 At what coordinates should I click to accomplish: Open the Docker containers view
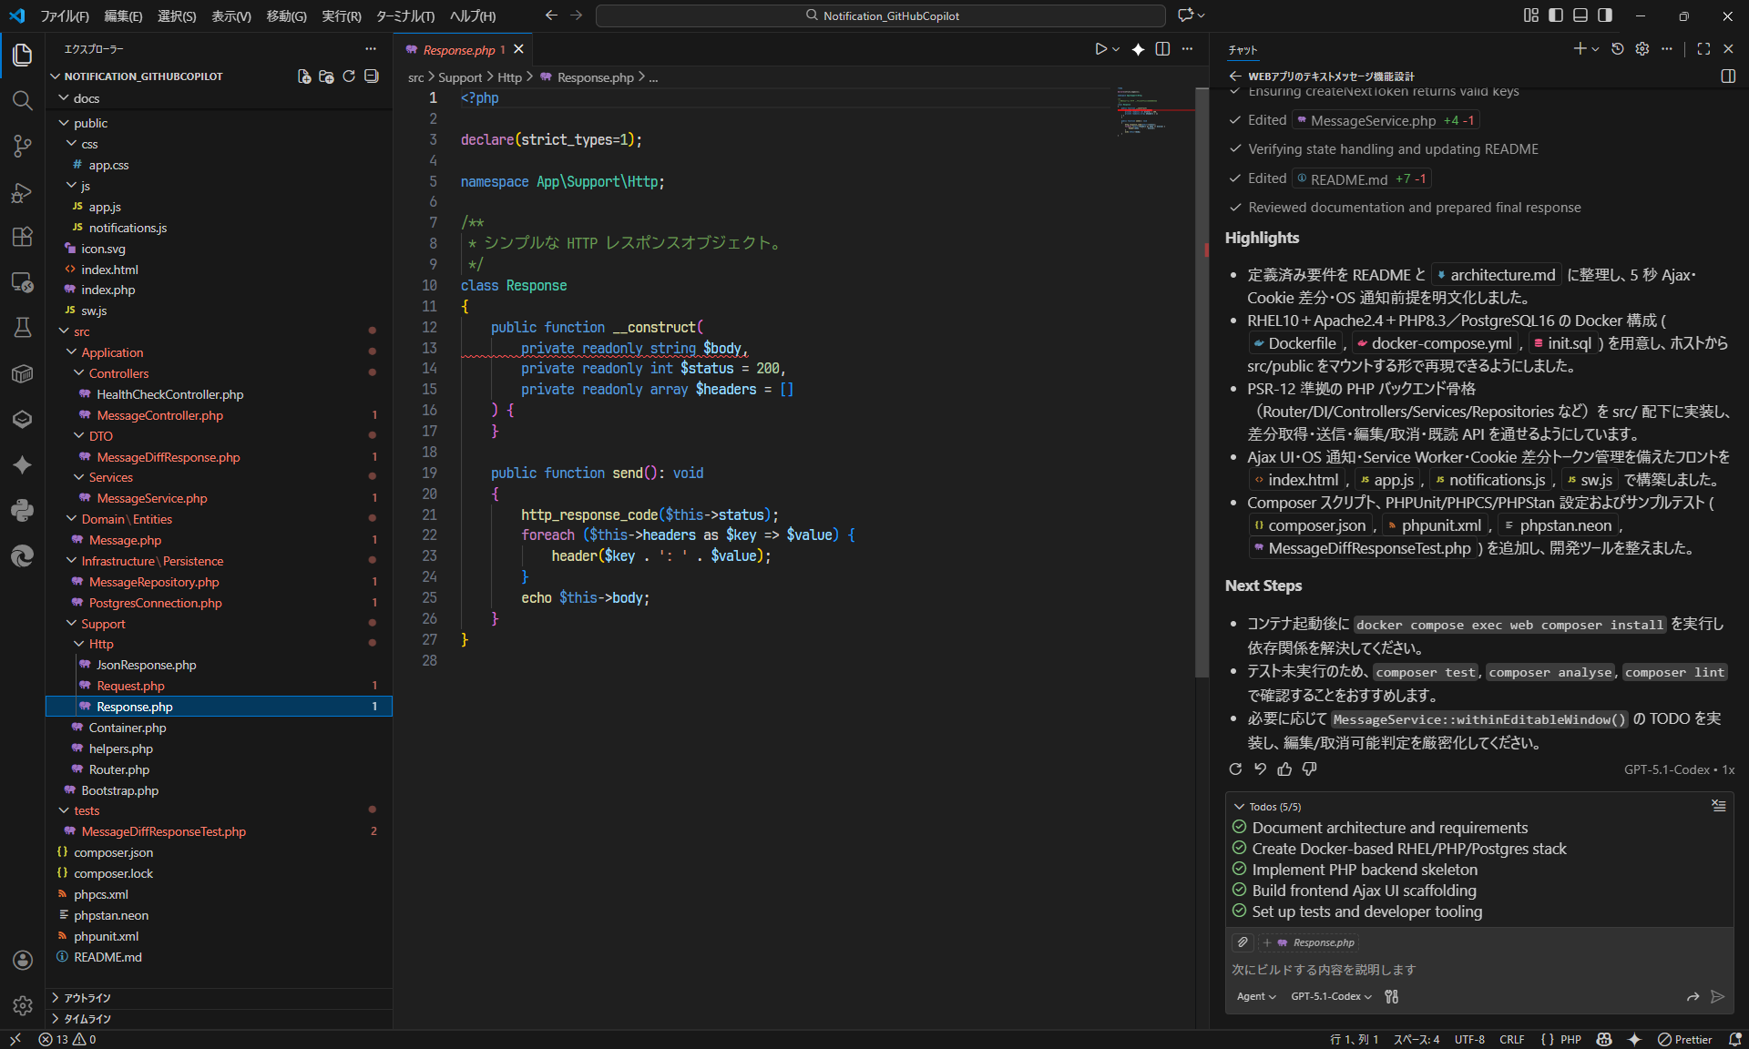pyautogui.click(x=22, y=373)
